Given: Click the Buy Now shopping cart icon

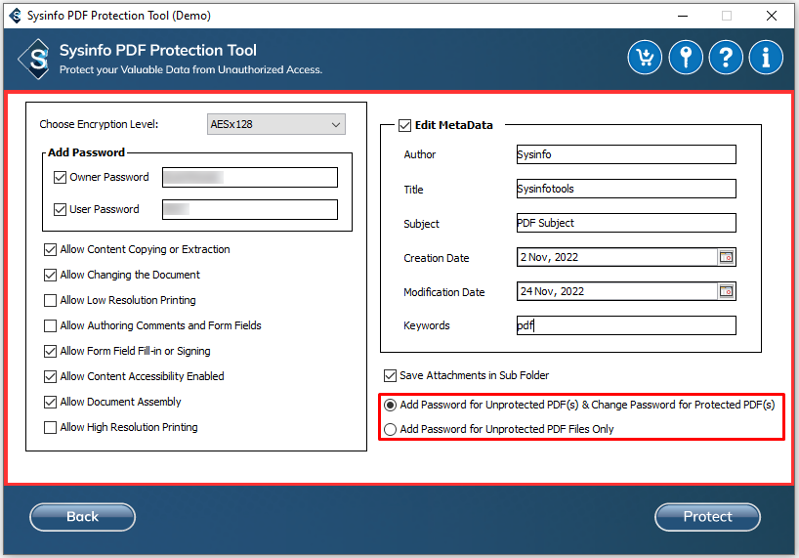Looking at the screenshot, I should click(x=645, y=58).
